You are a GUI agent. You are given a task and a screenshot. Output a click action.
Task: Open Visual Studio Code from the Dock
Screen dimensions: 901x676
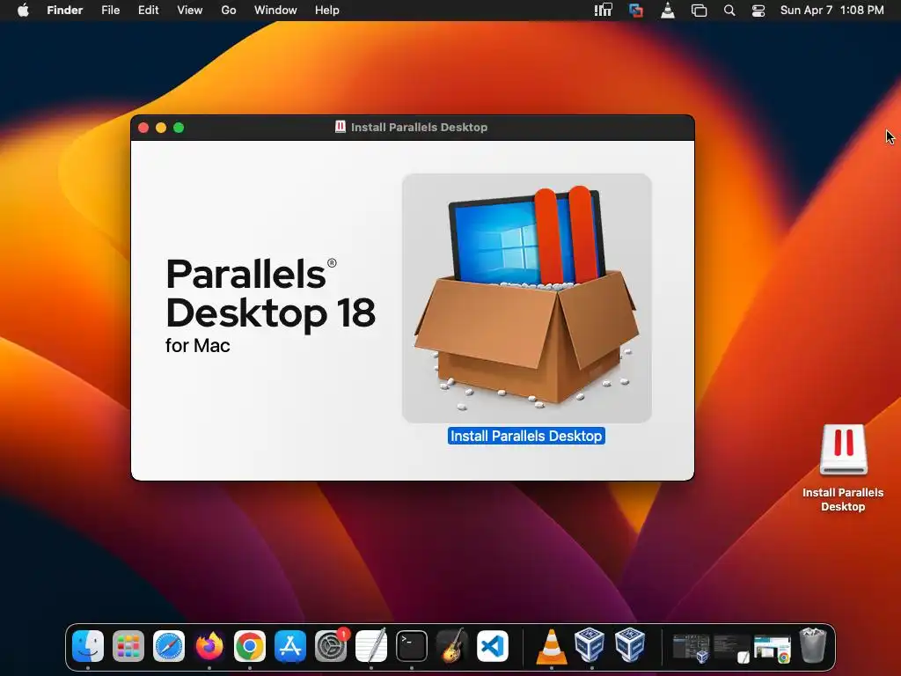click(493, 645)
